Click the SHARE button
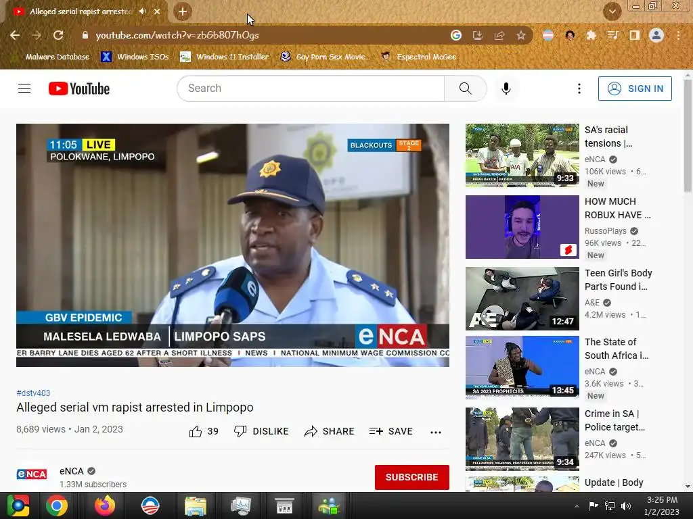Screen dimensions: 693x519 click(330, 431)
